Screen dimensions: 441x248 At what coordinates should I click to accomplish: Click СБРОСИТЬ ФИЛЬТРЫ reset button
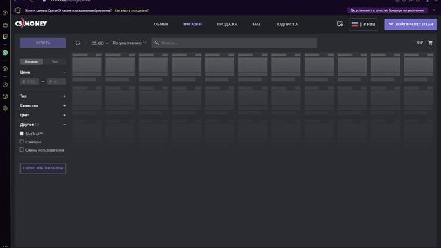click(43, 168)
